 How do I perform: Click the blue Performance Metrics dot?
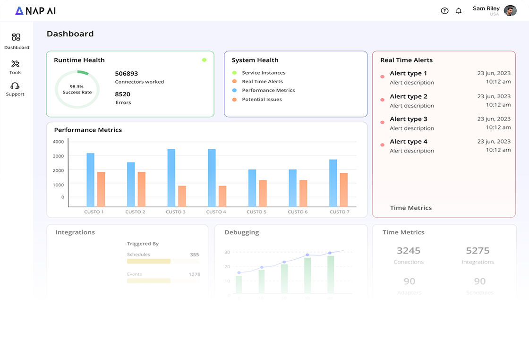click(x=234, y=90)
